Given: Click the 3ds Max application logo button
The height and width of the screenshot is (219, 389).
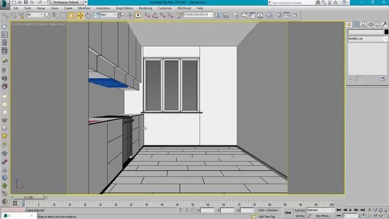Looking at the screenshot, I should (5, 4).
